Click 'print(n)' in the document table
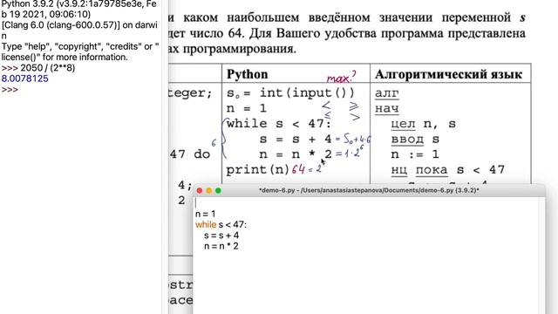This screenshot has height=314, width=558. (258, 169)
